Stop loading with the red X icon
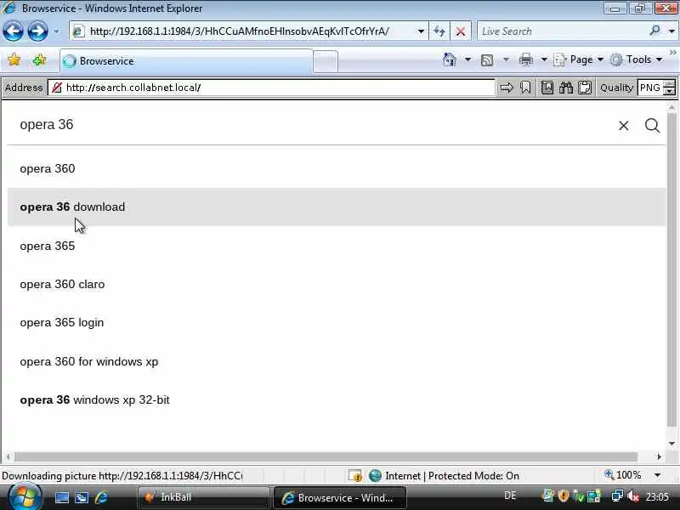The image size is (680, 510). pos(461,31)
